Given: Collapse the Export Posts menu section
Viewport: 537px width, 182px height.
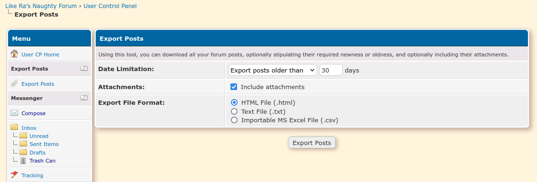Looking at the screenshot, I should (x=84, y=69).
